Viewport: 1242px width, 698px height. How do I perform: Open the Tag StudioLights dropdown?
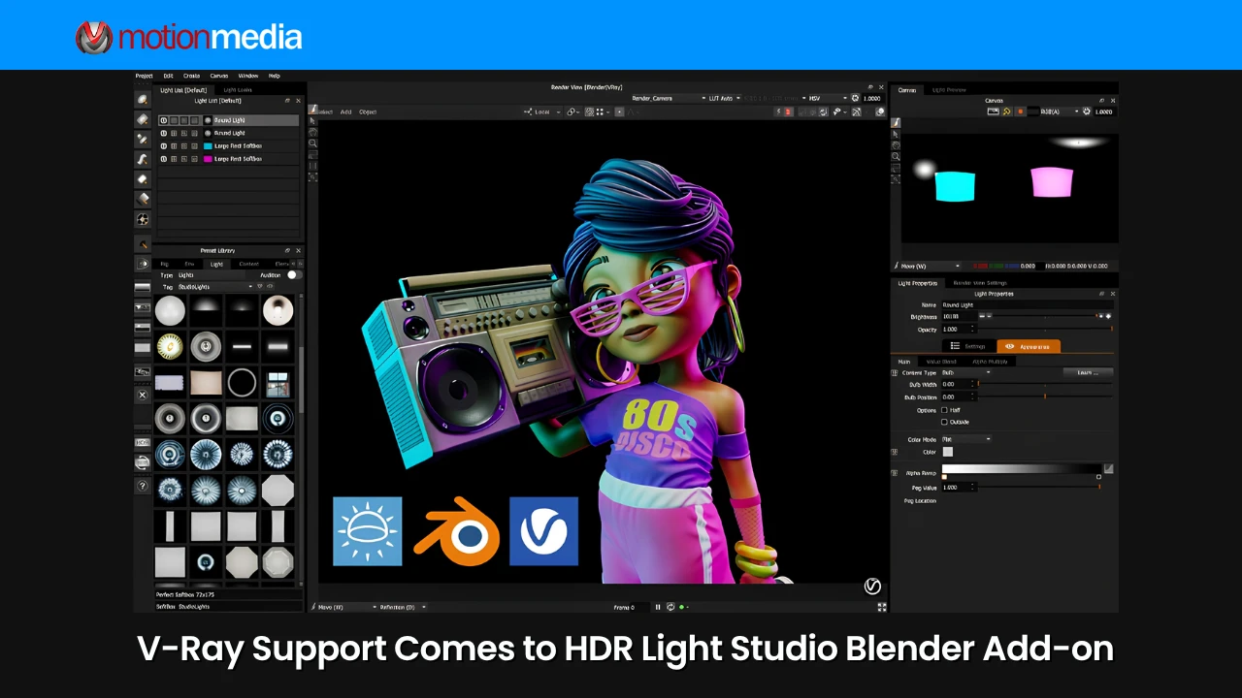tap(214, 287)
